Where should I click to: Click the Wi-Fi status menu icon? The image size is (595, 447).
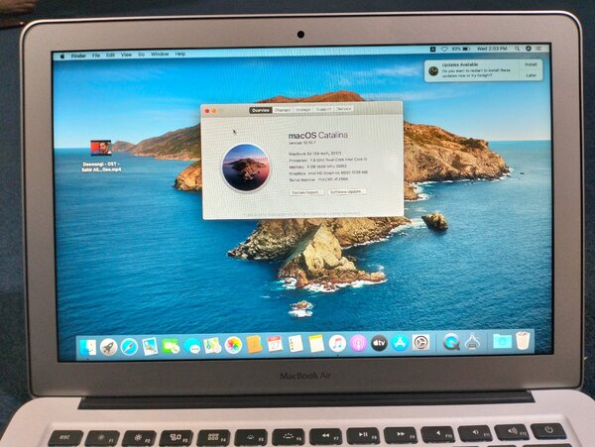(446, 48)
